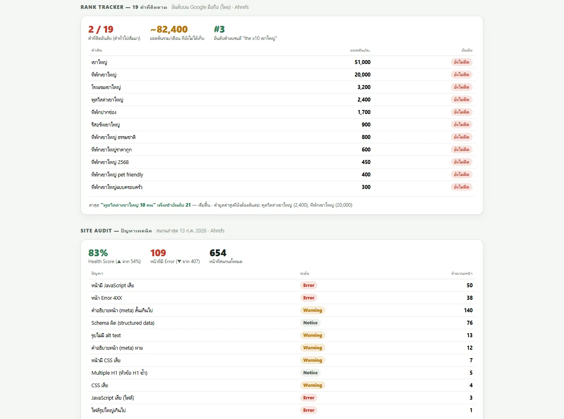
Task: Select the keyword "ที่พักเขาใหญ่ ธรรมชาติ"
Action: (x=113, y=137)
